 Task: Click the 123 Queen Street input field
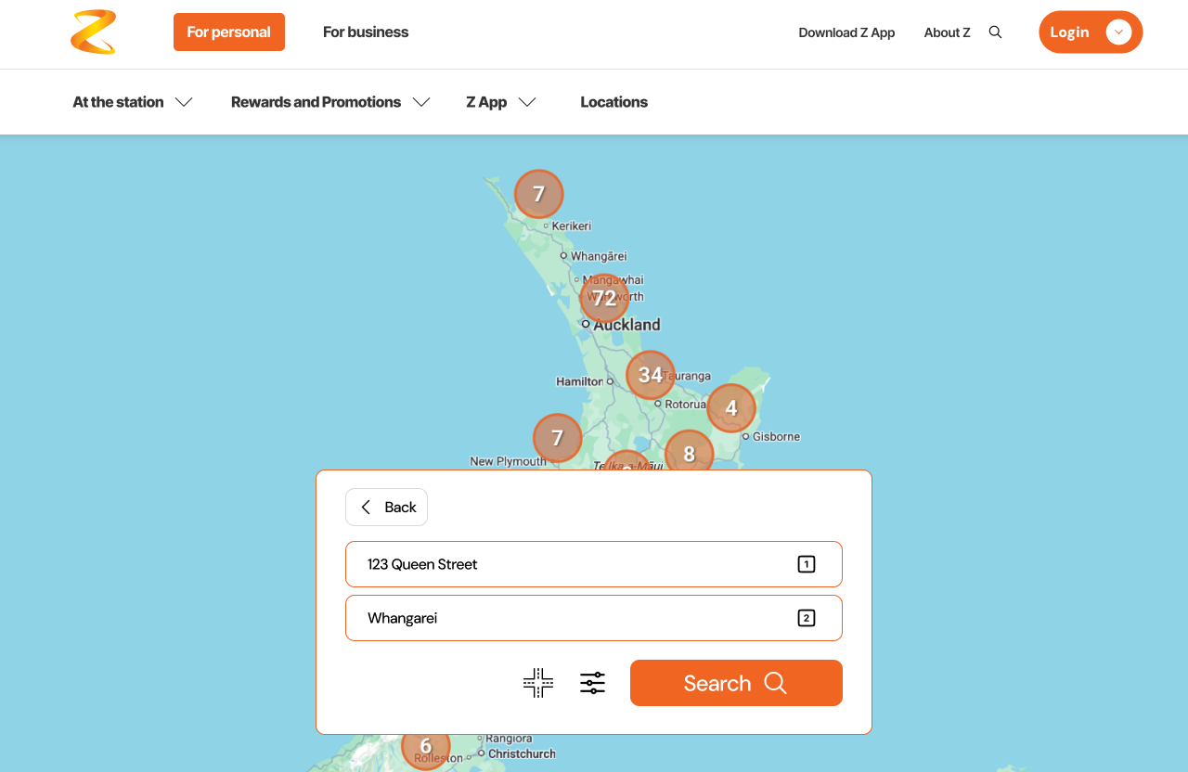(x=594, y=564)
